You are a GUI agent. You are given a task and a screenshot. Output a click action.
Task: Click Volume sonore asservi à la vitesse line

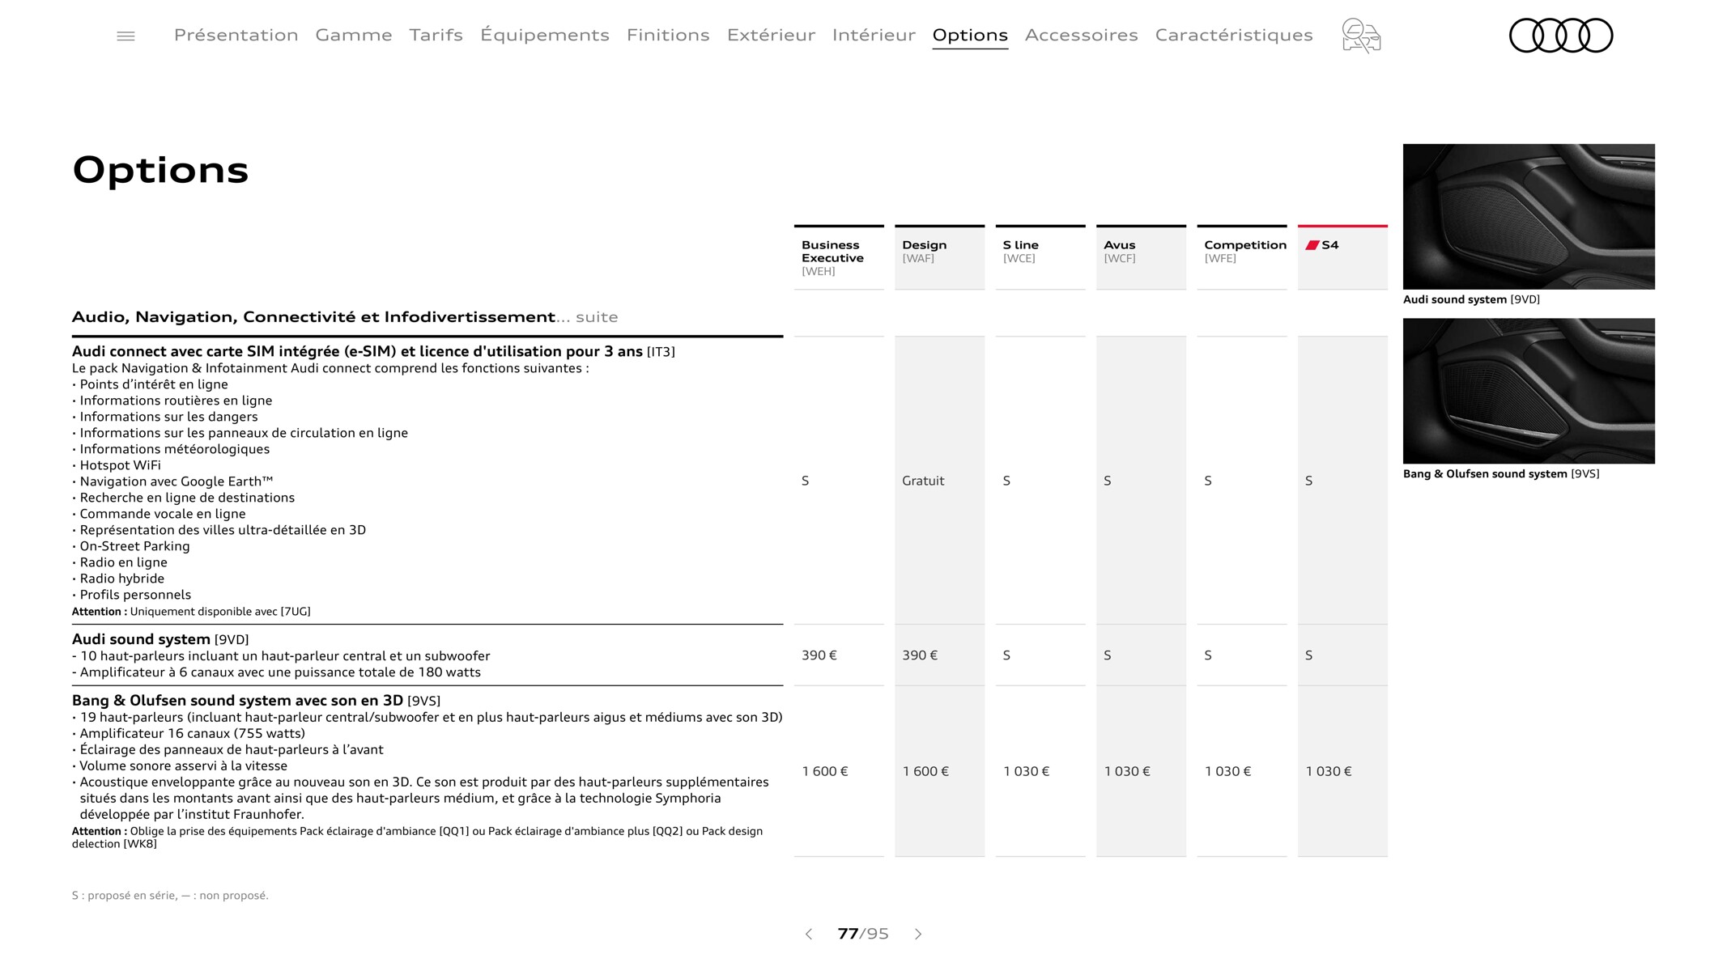click(180, 766)
